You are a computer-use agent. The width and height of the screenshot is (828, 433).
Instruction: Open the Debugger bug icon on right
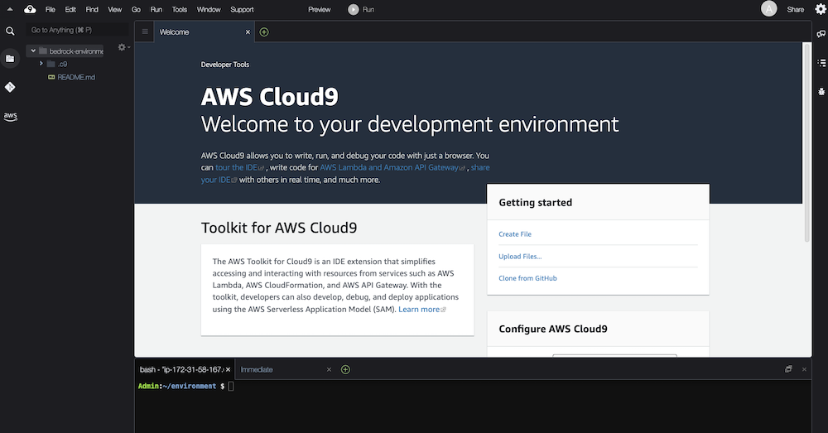tap(821, 91)
